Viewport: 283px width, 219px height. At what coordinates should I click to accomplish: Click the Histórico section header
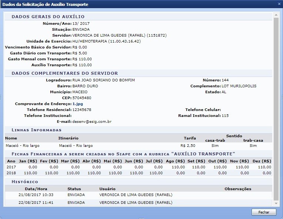tap(25, 182)
